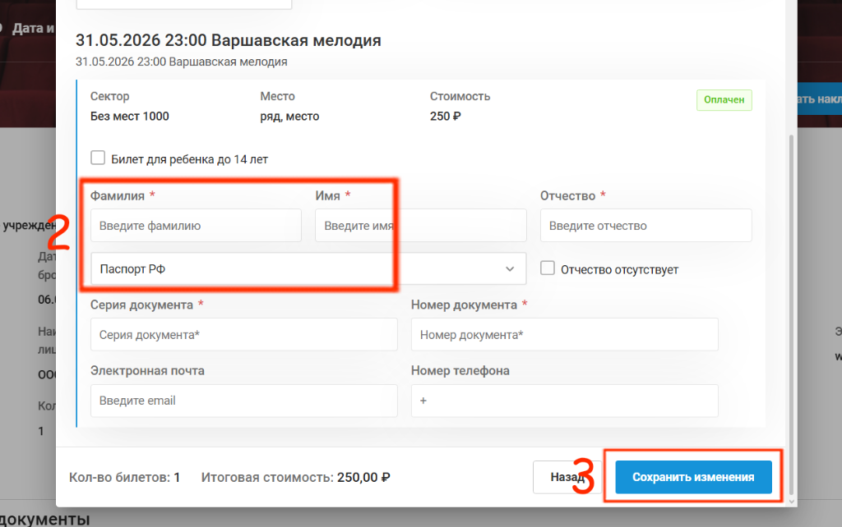Select the scrollbar down arrow at bottom
The height and width of the screenshot is (527, 842).
click(791, 502)
